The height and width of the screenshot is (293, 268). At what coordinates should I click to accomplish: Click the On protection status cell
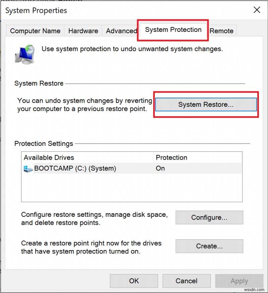(160, 168)
